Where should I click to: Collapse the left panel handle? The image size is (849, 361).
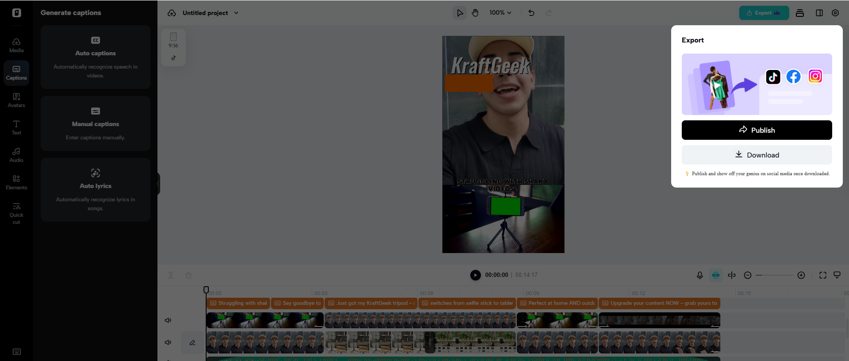coord(158,183)
